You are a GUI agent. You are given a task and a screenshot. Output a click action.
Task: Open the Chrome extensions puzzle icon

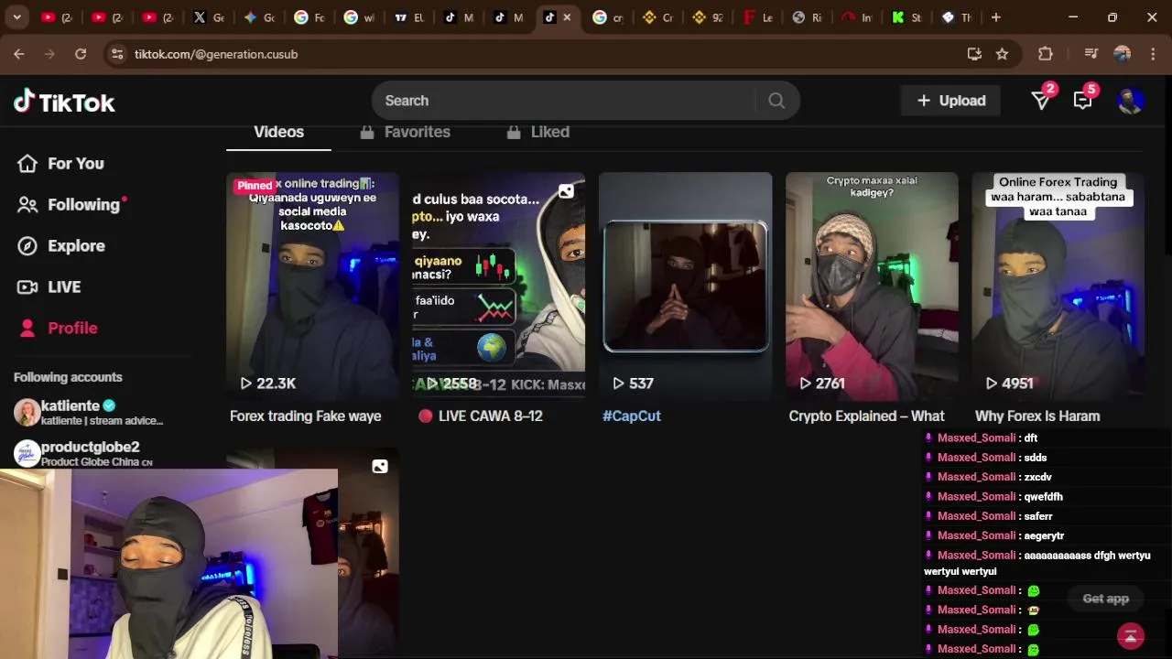1046,54
